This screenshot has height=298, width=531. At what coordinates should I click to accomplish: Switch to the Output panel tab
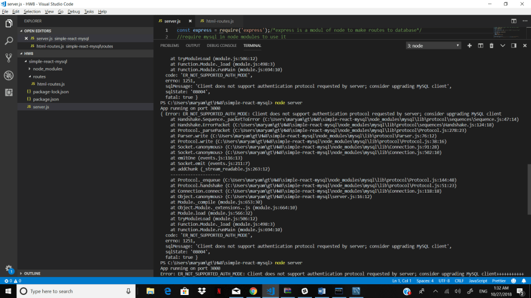click(192, 46)
